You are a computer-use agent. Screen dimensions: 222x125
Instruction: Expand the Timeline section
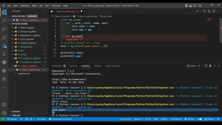click(28, 115)
